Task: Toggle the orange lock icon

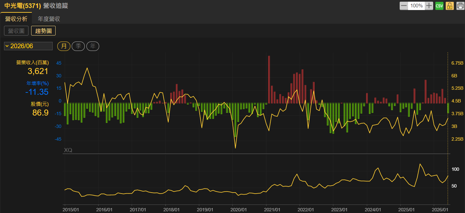Action: tap(450, 6)
